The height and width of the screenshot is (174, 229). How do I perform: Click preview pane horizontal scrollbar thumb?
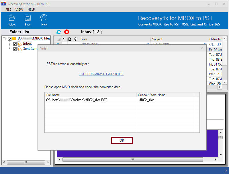click(133, 160)
